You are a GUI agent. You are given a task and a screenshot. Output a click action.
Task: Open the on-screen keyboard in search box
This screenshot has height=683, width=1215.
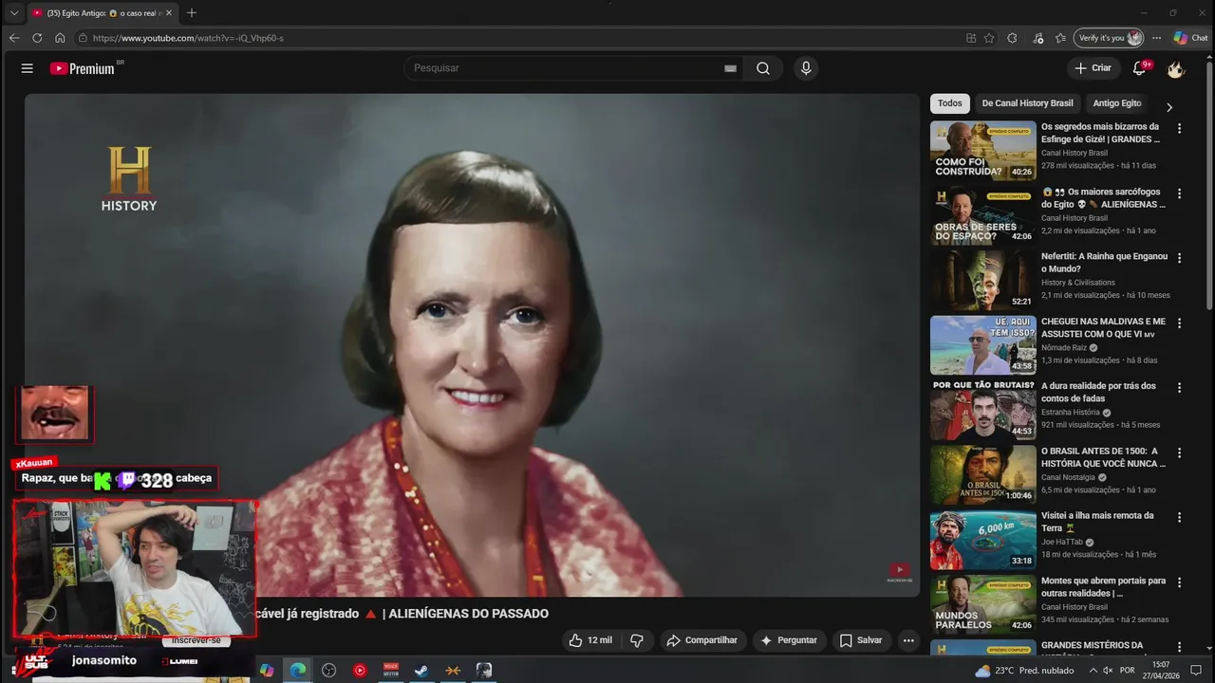[x=730, y=68]
